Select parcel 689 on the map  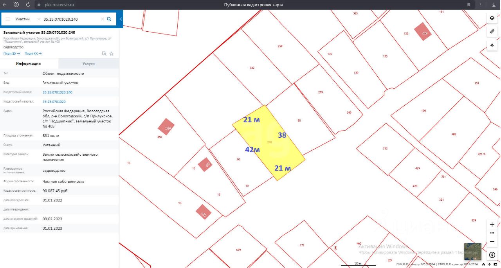(239, 250)
